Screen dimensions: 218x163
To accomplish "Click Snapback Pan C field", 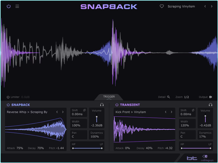I will pos(79,135).
